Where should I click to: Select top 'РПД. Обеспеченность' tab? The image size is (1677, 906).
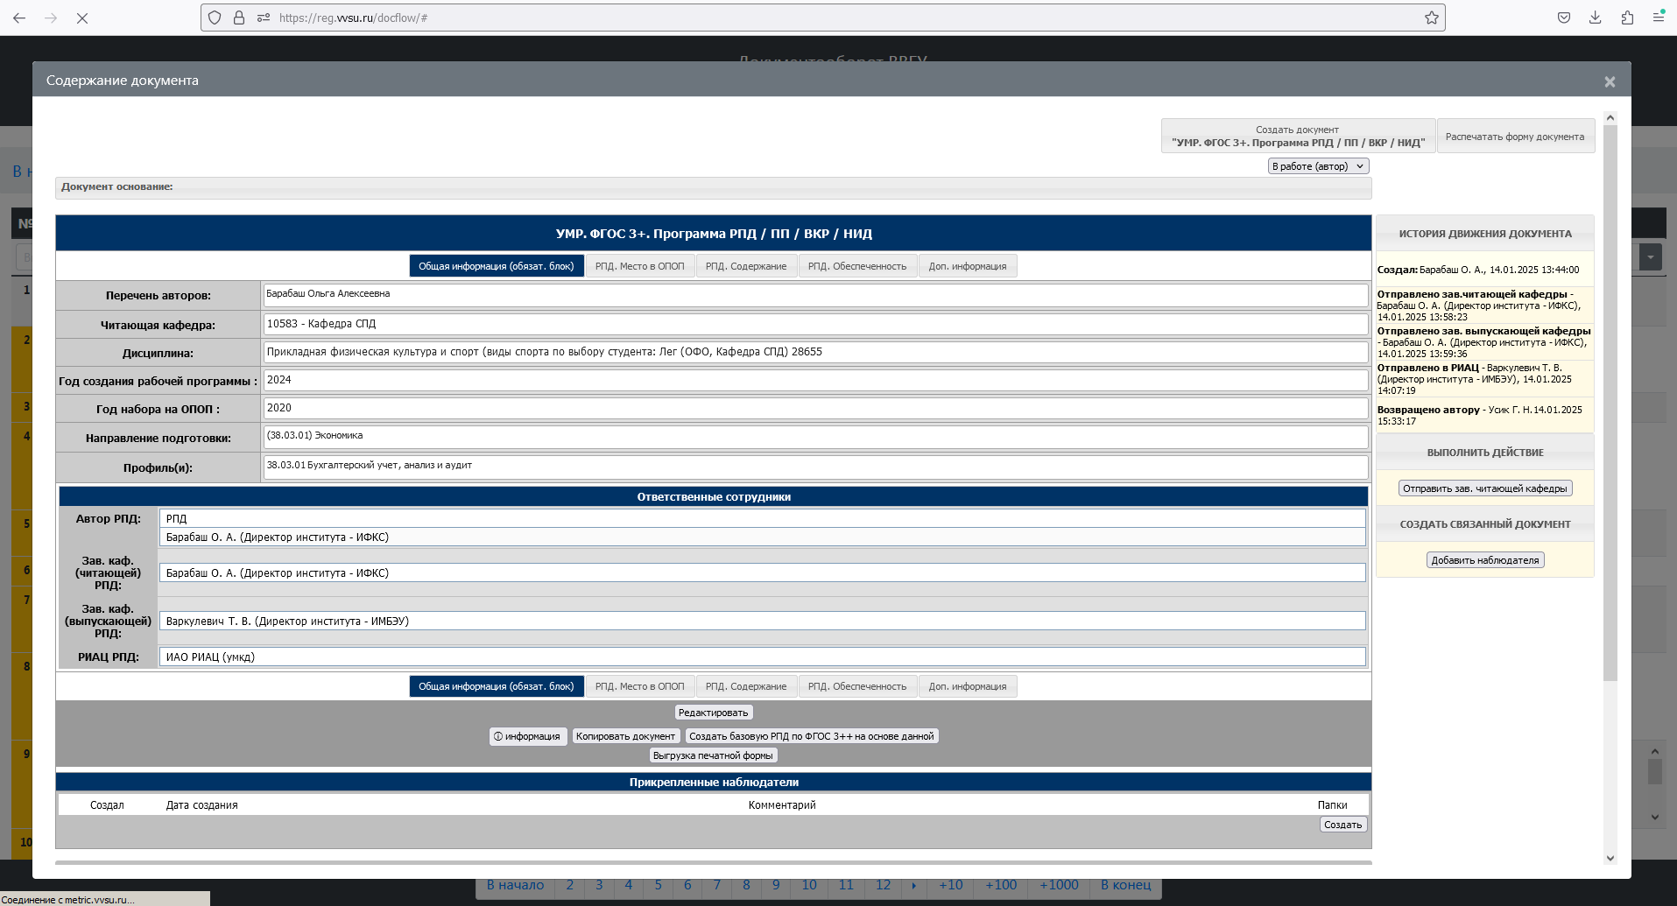click(x=856, y=266)
